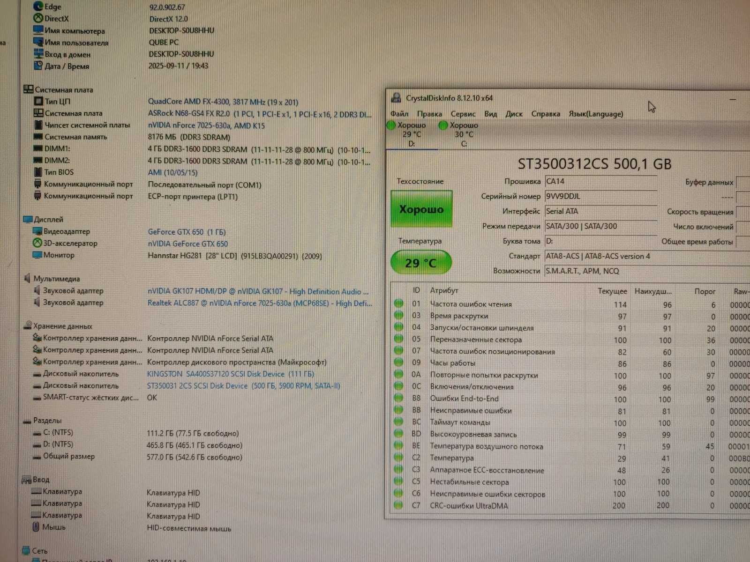Click the serial number field 9VV9DDJL

[601, 197]
